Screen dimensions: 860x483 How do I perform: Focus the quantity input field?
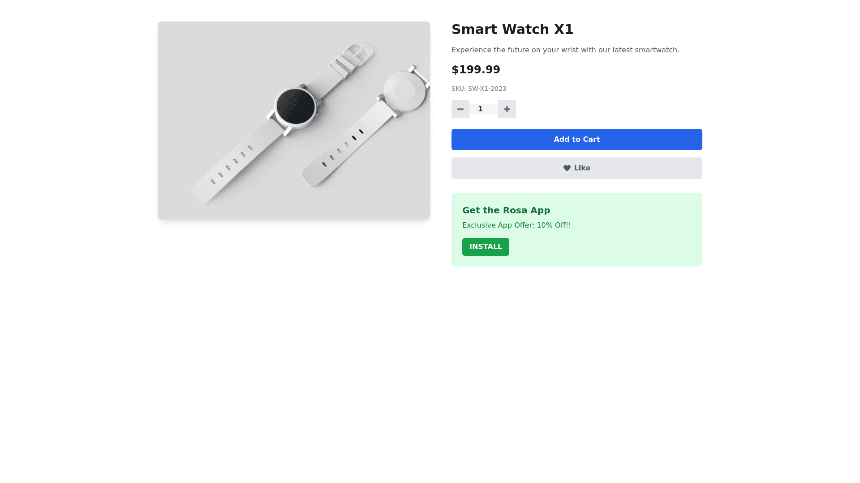click(x=483, y=109)
